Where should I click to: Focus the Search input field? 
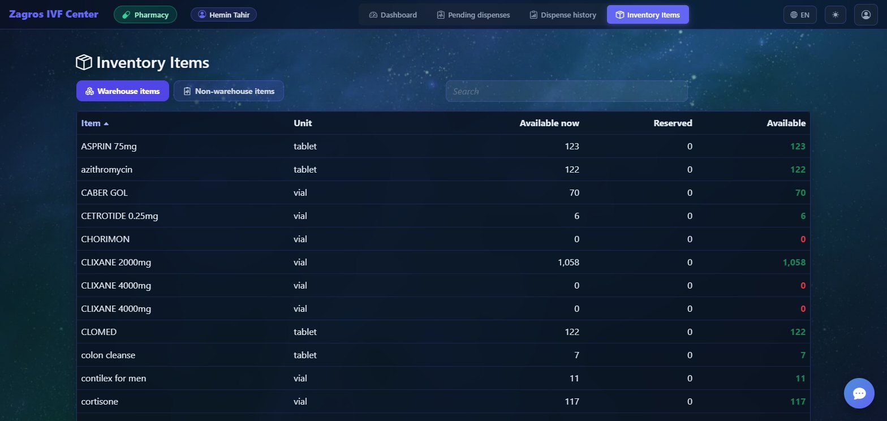[x=567, y=91]
